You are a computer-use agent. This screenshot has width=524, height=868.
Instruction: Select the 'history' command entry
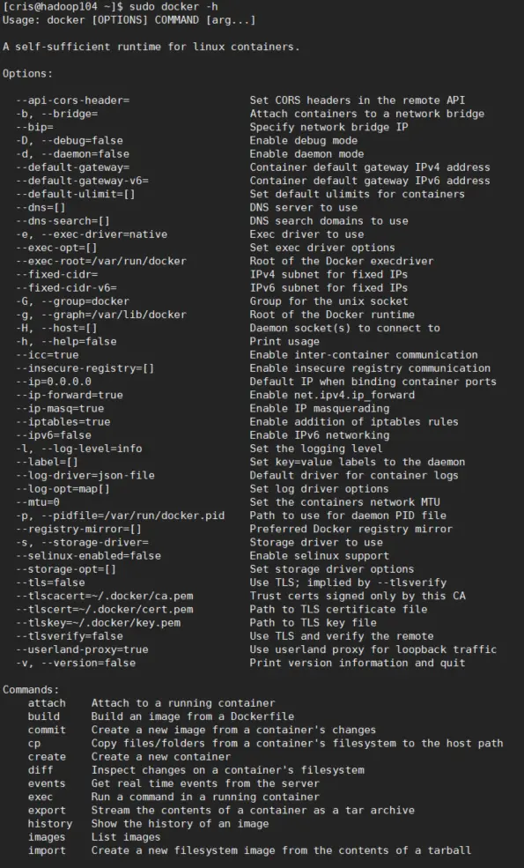point(50,824)
